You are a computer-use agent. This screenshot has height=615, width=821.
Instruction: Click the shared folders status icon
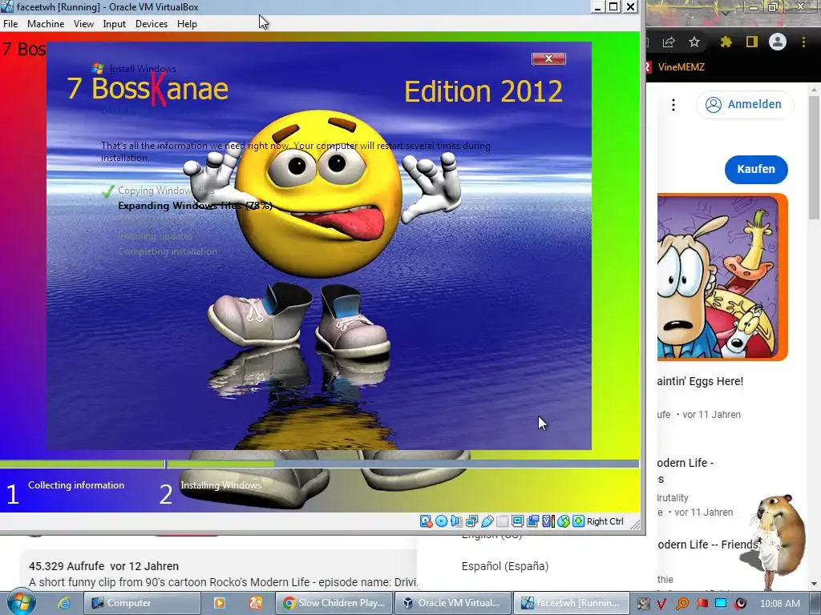click(502, 521)
